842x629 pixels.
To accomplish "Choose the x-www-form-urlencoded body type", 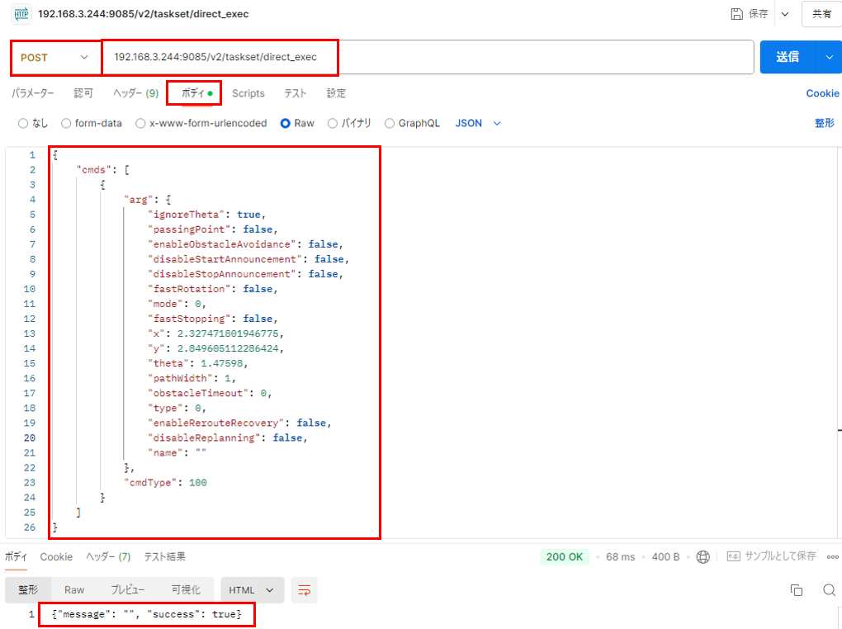I will coord(141,124).
